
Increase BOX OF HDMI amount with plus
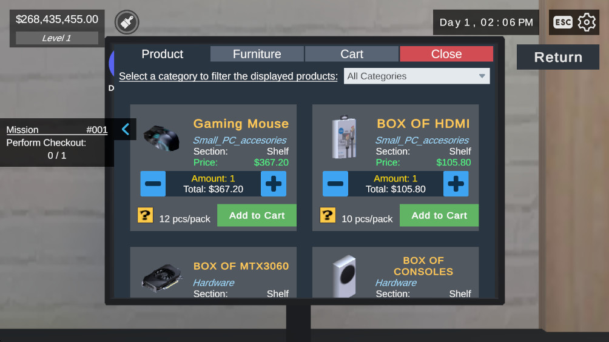point(456,184)
